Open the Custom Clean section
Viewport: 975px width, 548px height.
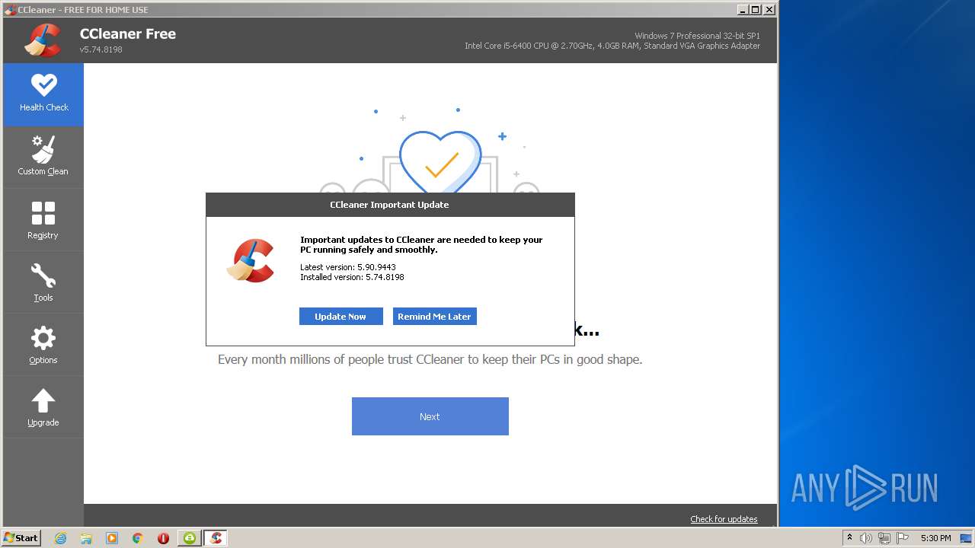43,157
